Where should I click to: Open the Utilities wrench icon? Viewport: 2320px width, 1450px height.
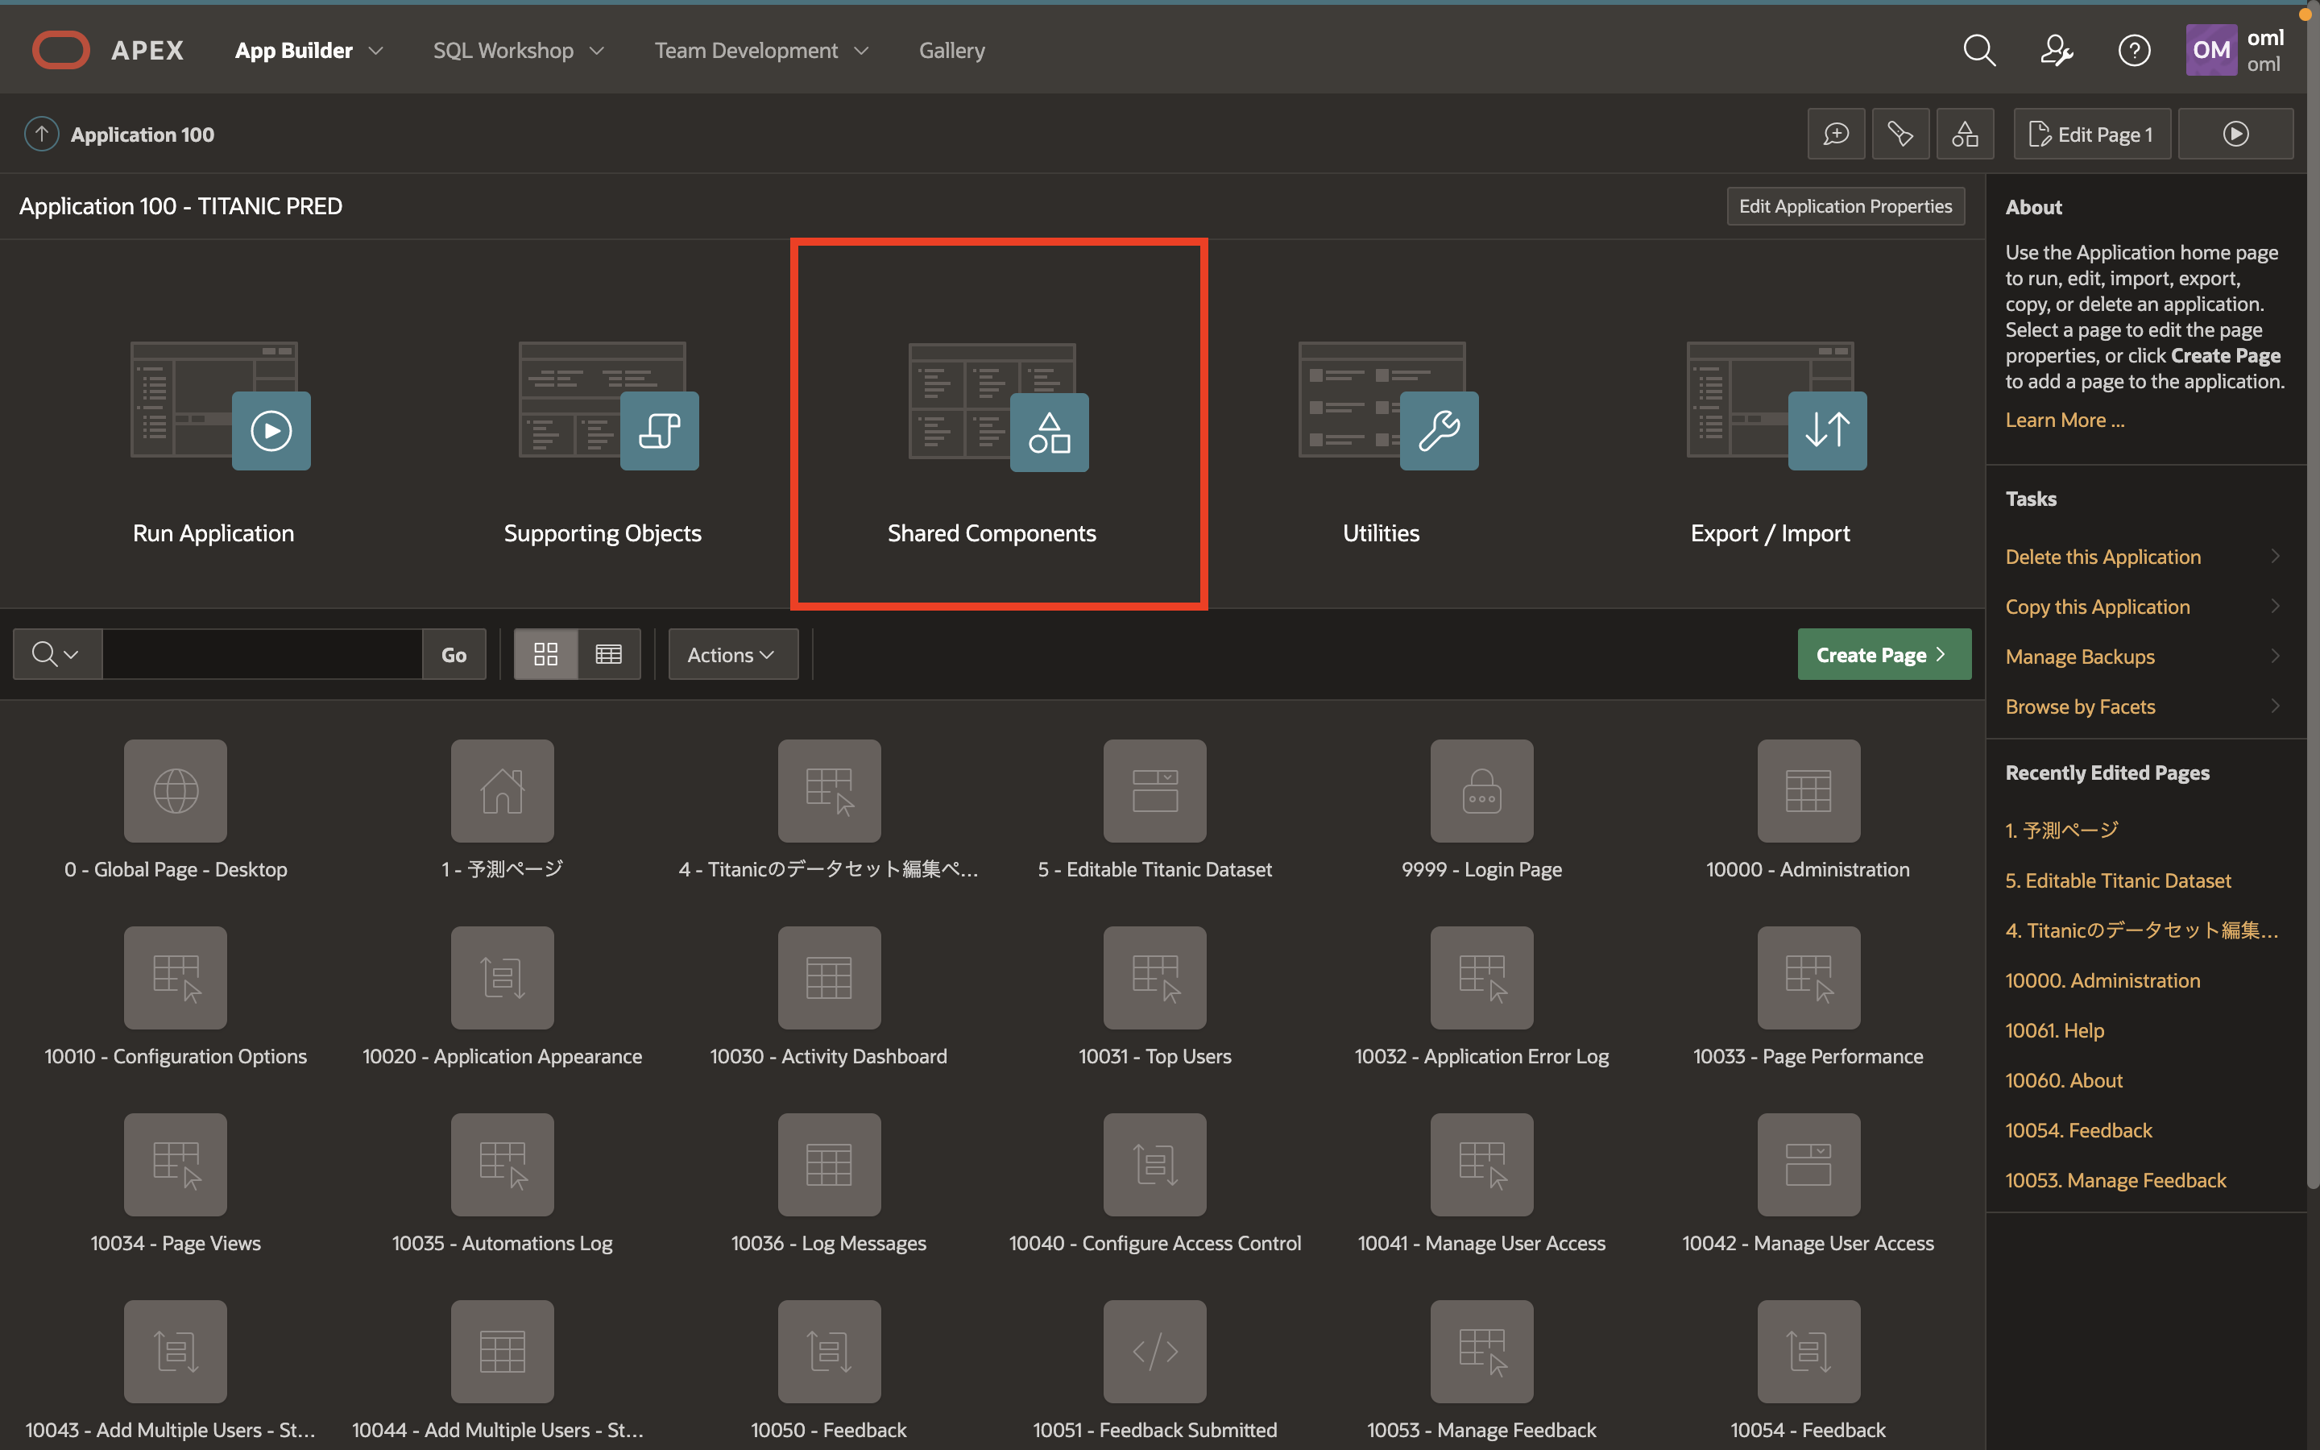(x=1437, y=431)
